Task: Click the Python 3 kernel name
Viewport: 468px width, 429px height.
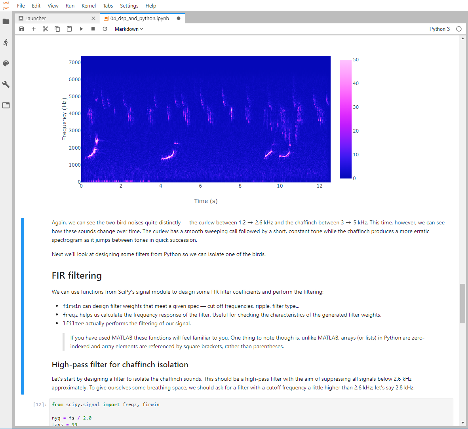Action: pyautogui.click(x=439, y=29)
